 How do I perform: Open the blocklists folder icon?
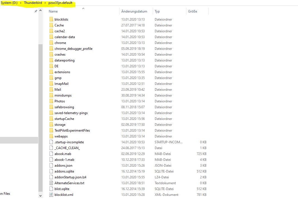[51, 19]
